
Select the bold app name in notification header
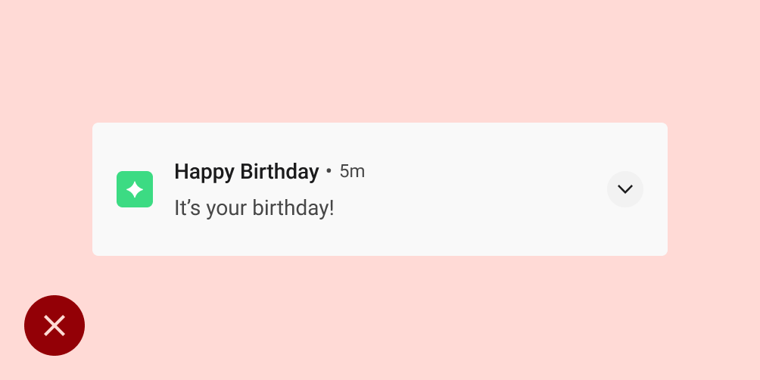[246, 172]
